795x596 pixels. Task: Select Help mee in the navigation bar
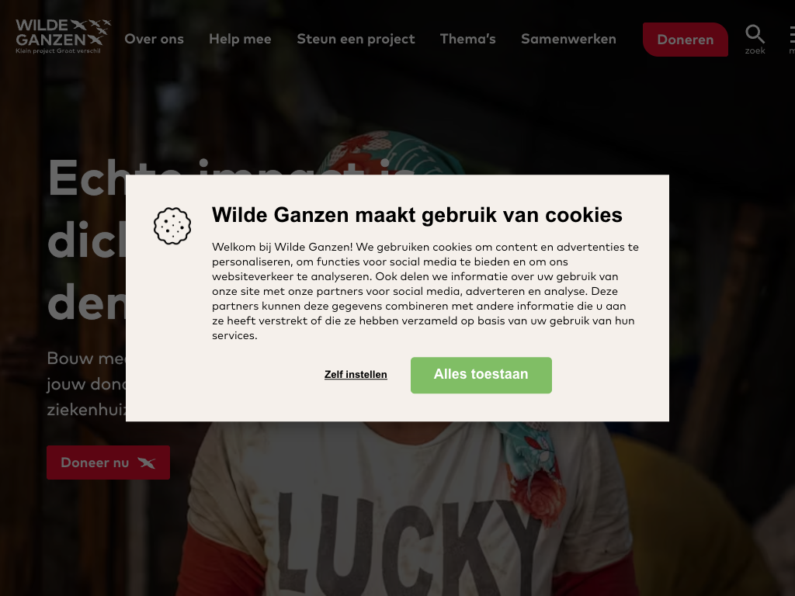click(240, 39)
